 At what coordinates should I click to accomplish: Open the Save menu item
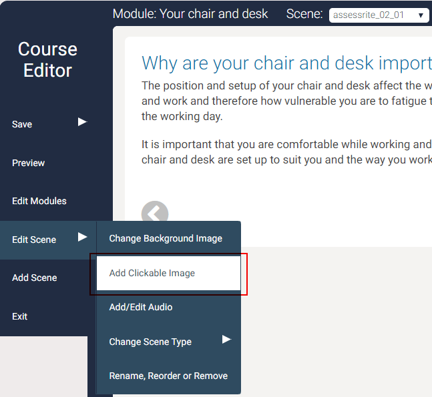(22, 124)
